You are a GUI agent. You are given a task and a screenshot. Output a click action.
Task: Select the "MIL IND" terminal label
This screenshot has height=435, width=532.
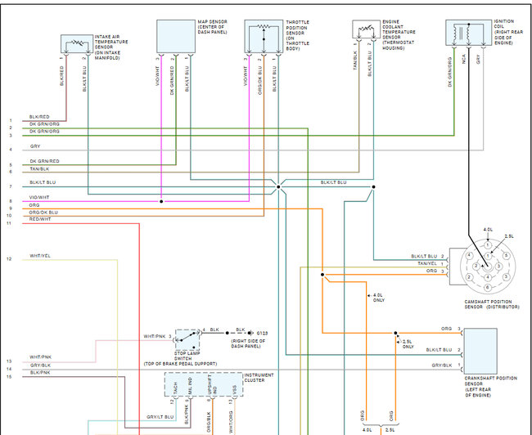[190, 386]
